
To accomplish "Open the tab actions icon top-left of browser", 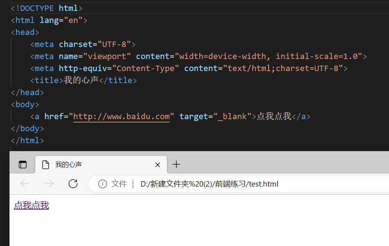I will click(x=22, y=164).
